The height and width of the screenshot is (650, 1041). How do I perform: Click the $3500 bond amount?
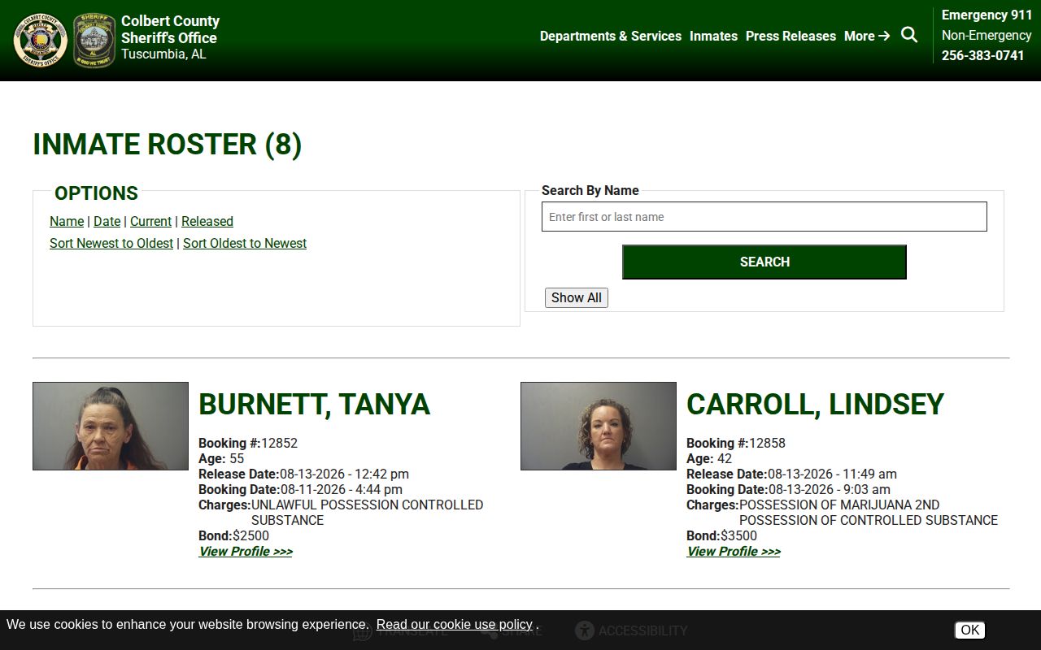tap(738, 535)
